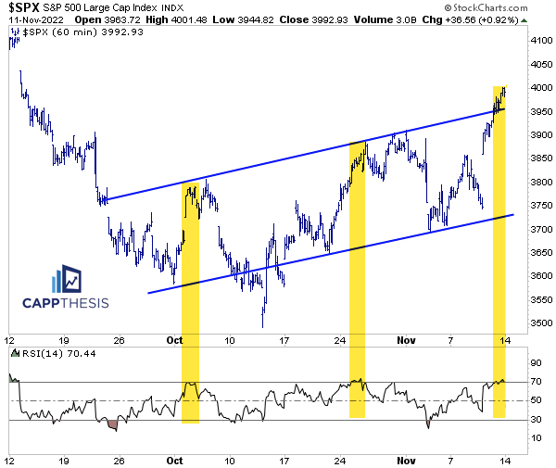Click the 26 date label under price chart
Viewport: 556px width, 468px height.
click(120, 341)
